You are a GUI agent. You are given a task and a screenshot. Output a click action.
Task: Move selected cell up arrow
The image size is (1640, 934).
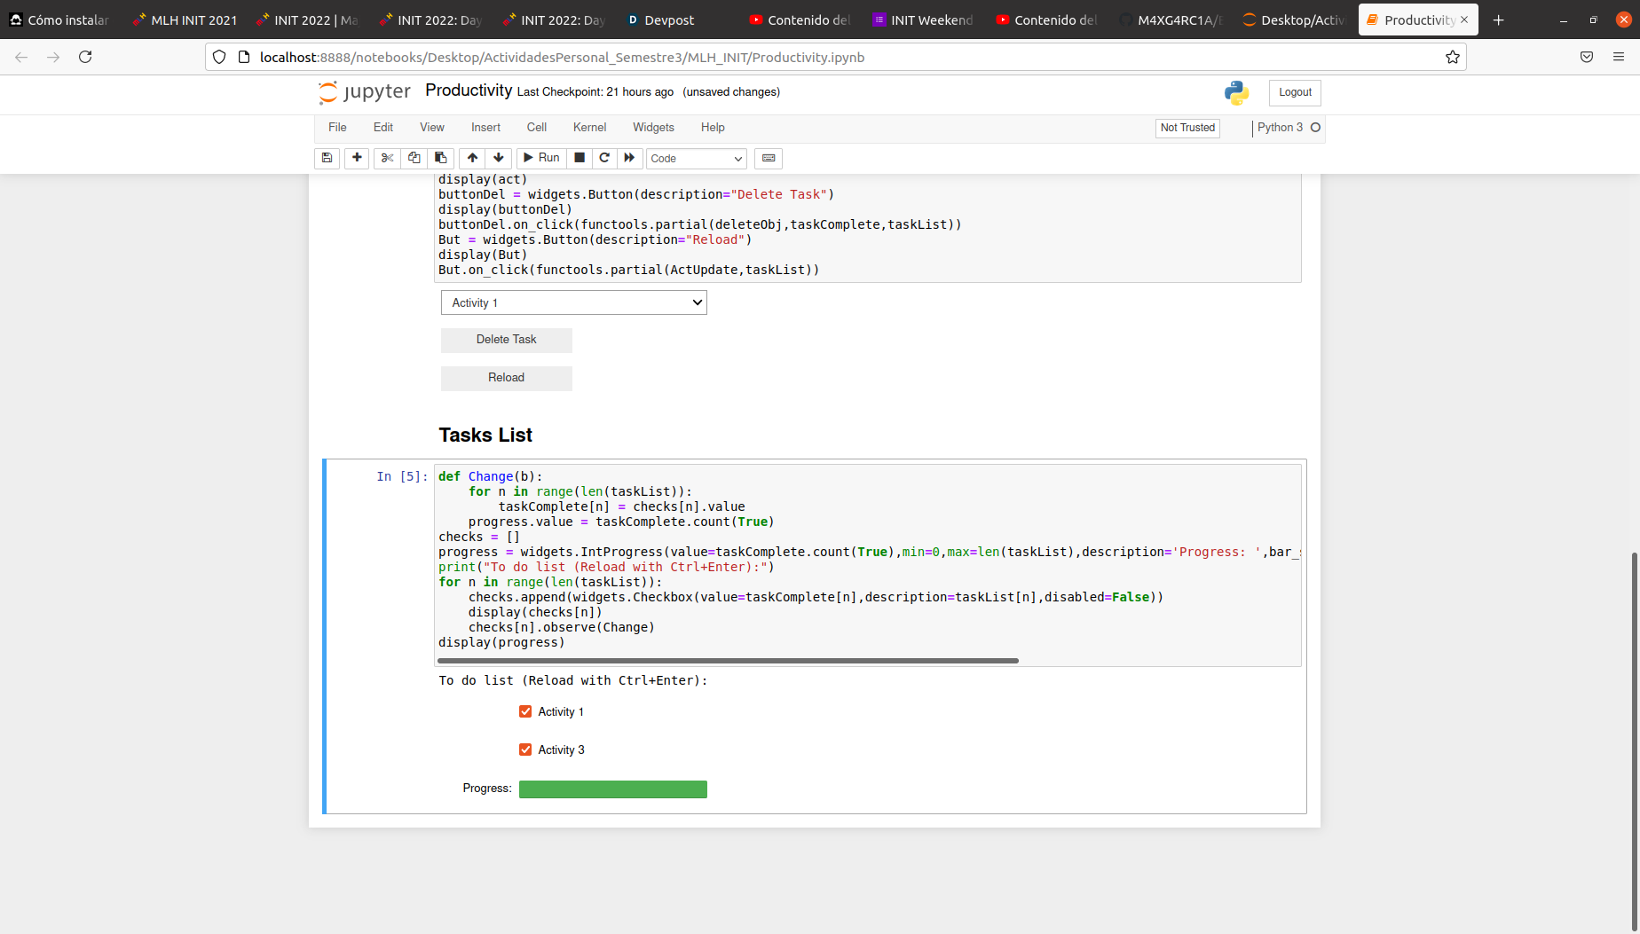[472, 158]
